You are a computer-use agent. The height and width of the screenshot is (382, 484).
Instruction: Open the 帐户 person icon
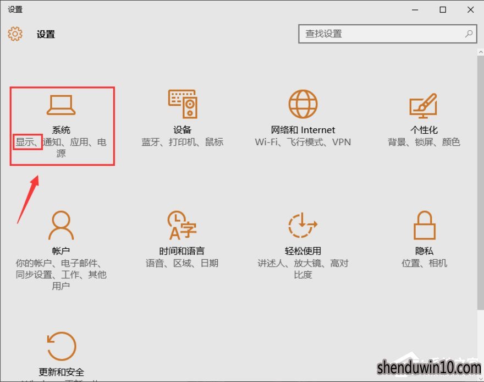tap(61, 226)
